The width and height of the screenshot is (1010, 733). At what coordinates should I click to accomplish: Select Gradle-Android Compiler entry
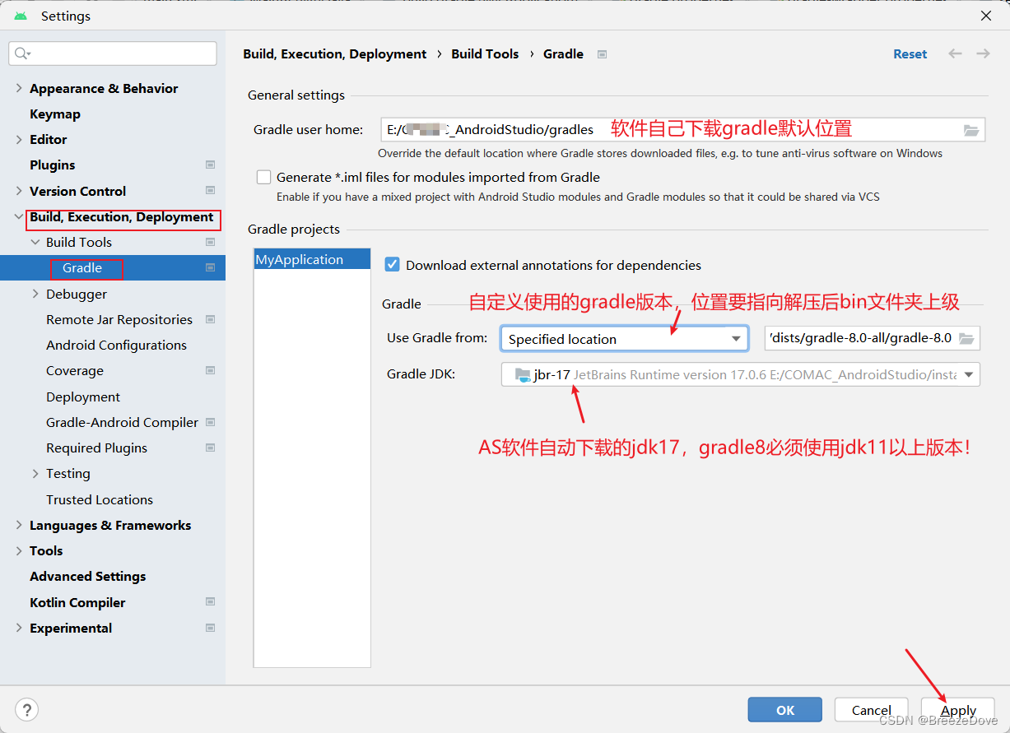pos(123,422)
